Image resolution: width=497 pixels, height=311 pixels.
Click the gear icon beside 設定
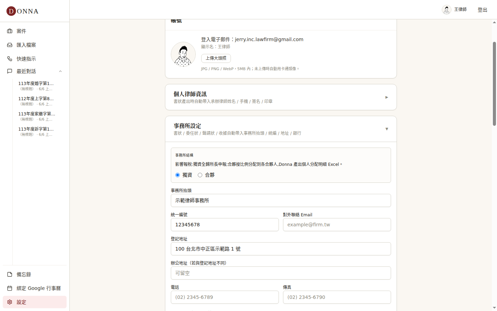tap(10, 302)
